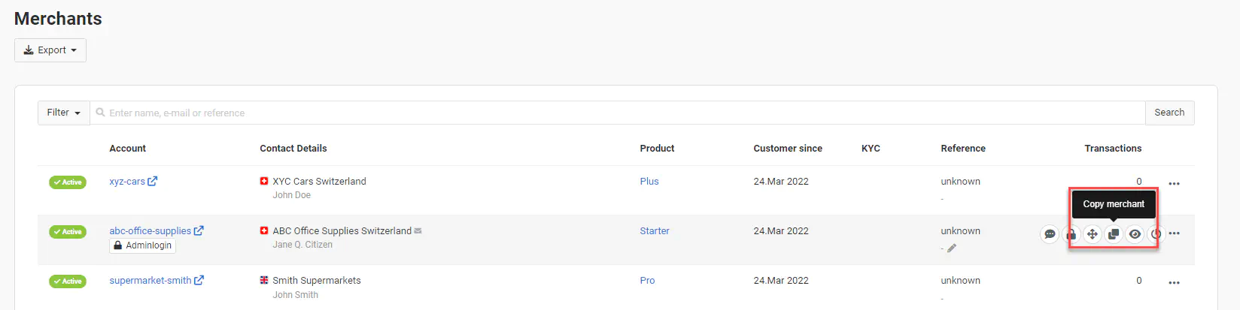Focus the name, e-mail or reference search field
This screenshot has height=310, width=1240.
pyautogui.click(x=617, y=113)
